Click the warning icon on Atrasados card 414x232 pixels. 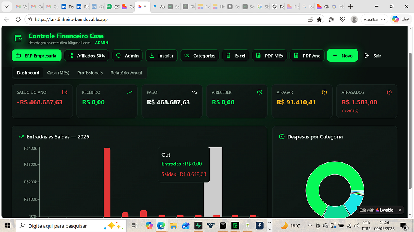click(390, 92)
